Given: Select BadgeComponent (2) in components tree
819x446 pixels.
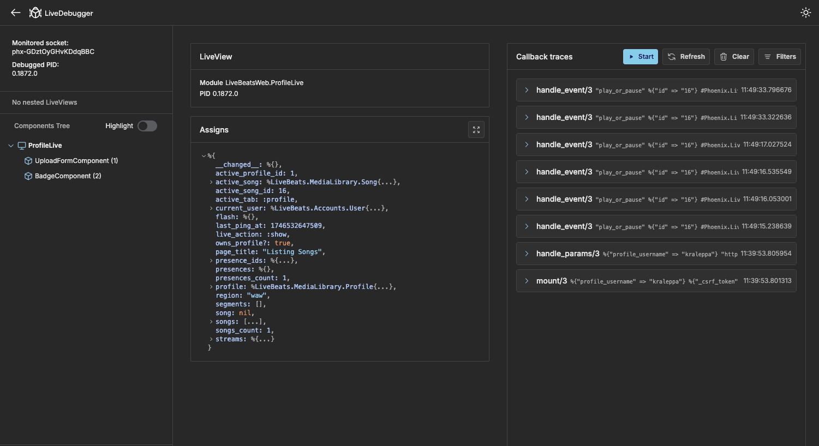Looking at the screenshot, I should click(68, 176).
